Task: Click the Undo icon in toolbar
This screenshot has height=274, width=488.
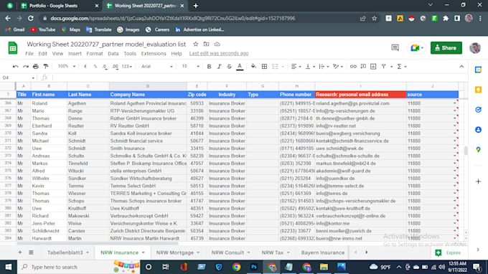Action: pos(15,67)
